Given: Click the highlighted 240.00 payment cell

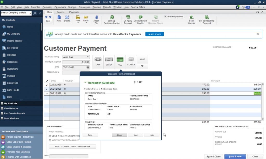Looking at the screenshot, I should pyautogui.click(x=257, y=93).
